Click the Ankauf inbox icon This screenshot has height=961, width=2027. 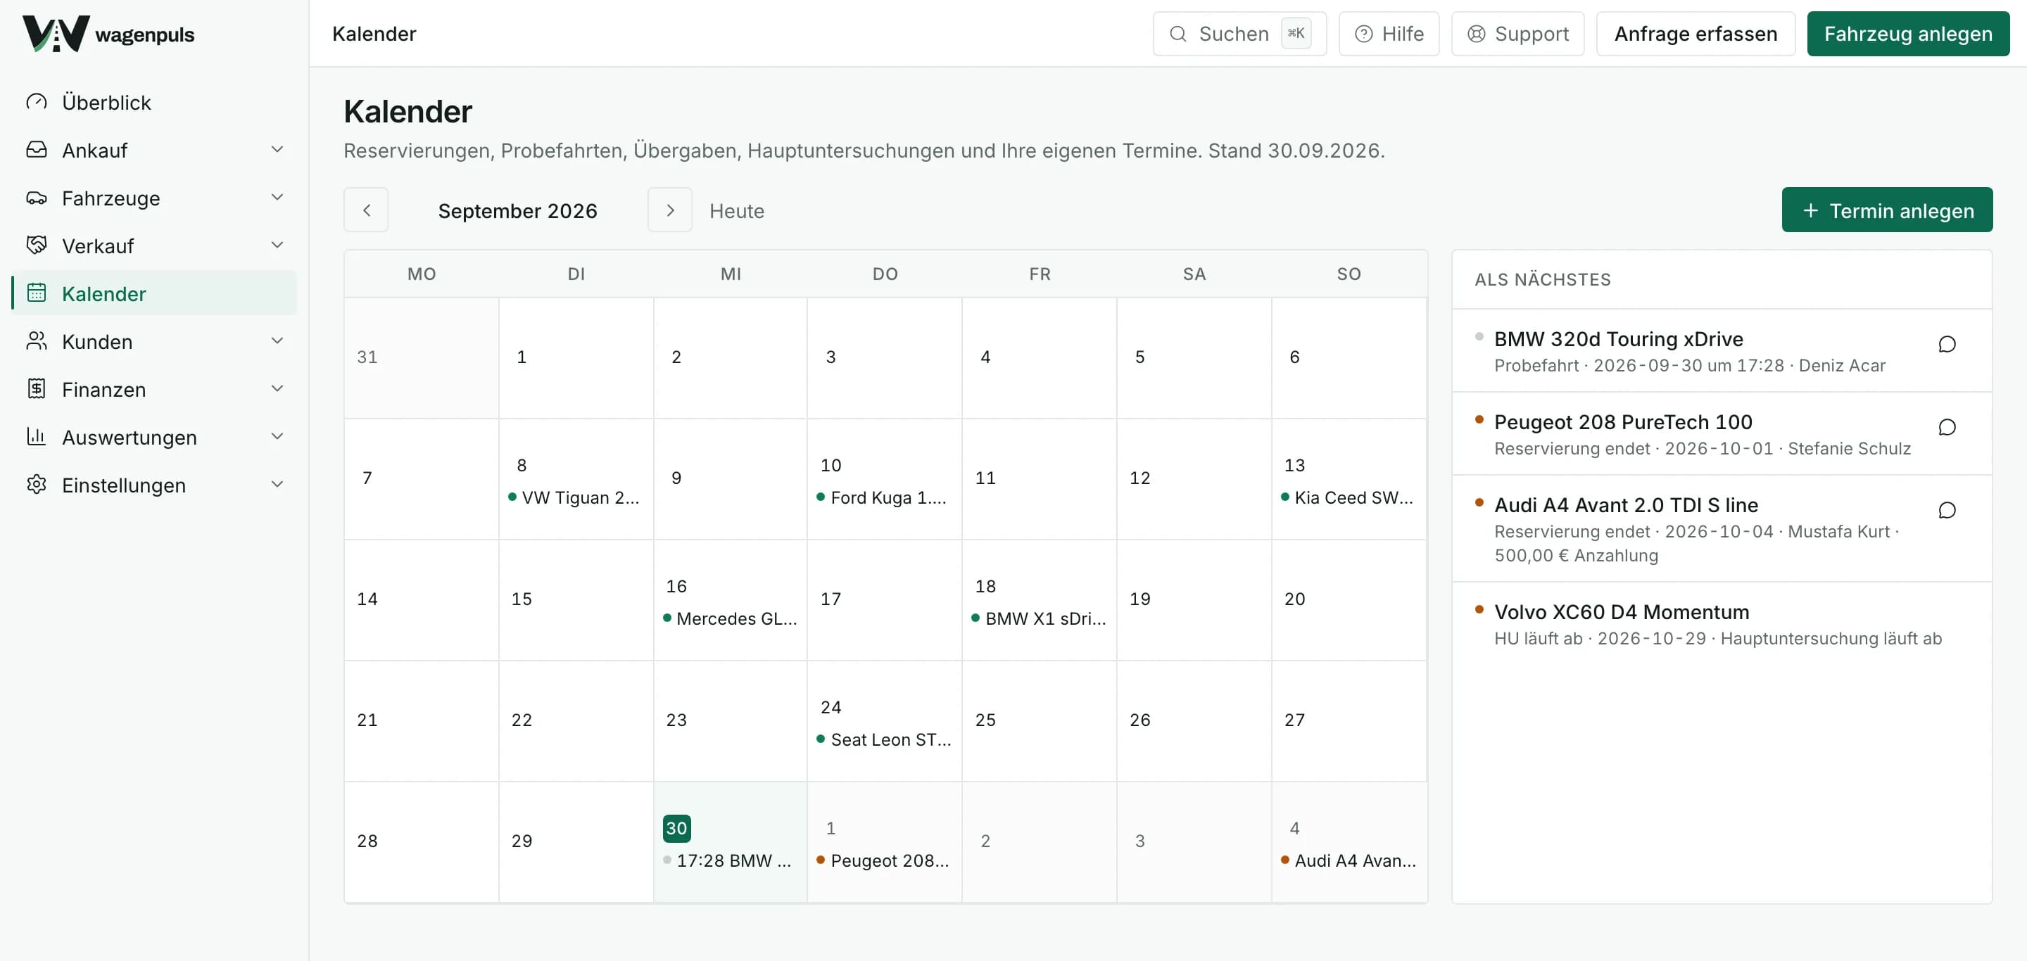click(x=36, y=149)
